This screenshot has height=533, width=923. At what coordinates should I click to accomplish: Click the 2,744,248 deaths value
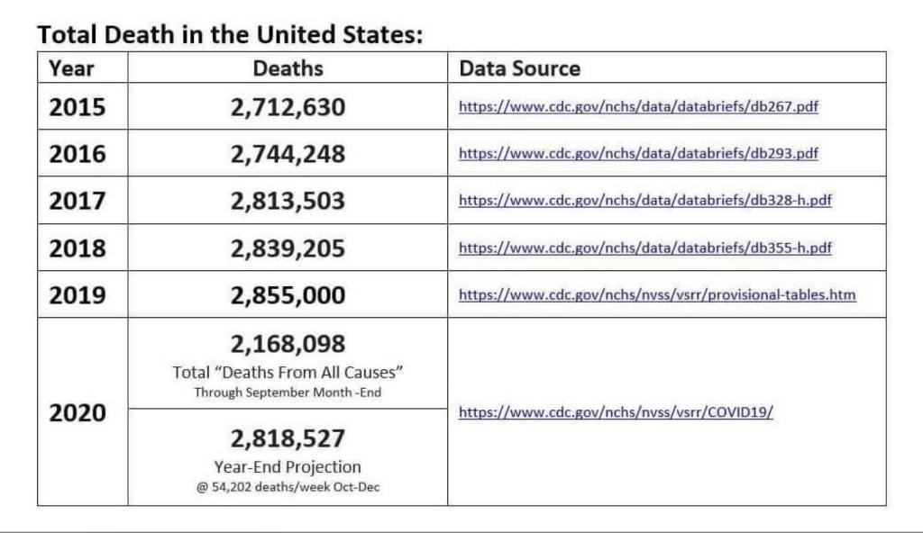point(288,154)
